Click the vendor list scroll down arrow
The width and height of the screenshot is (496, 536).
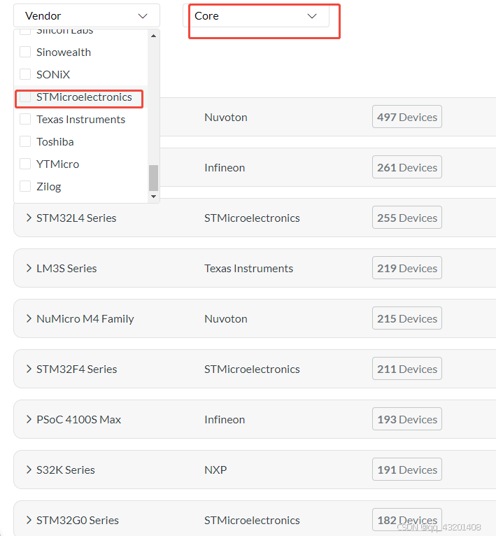tap(153, 197)
